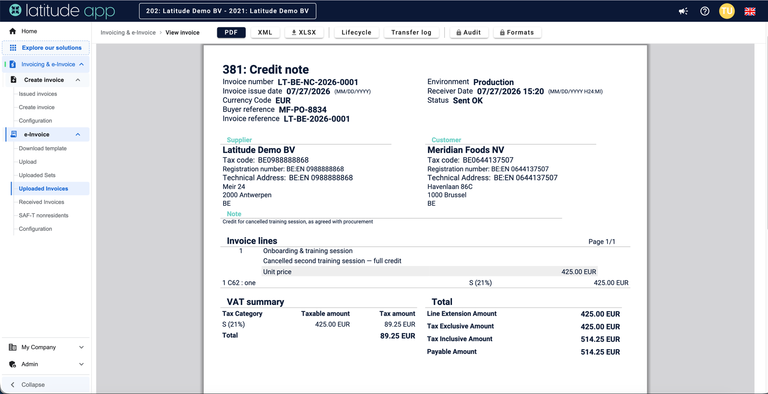Select the sidebar Create invoice sub-item
This screenshot has height=394, width=768.
pos(37,107)
